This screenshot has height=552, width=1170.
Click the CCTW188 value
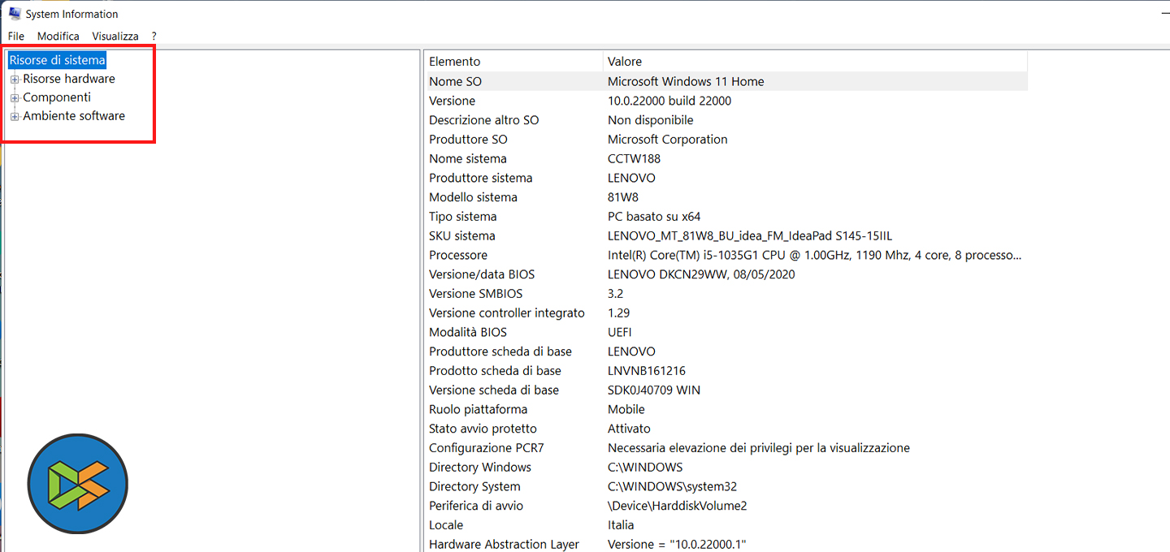click(x=635, y=159)
